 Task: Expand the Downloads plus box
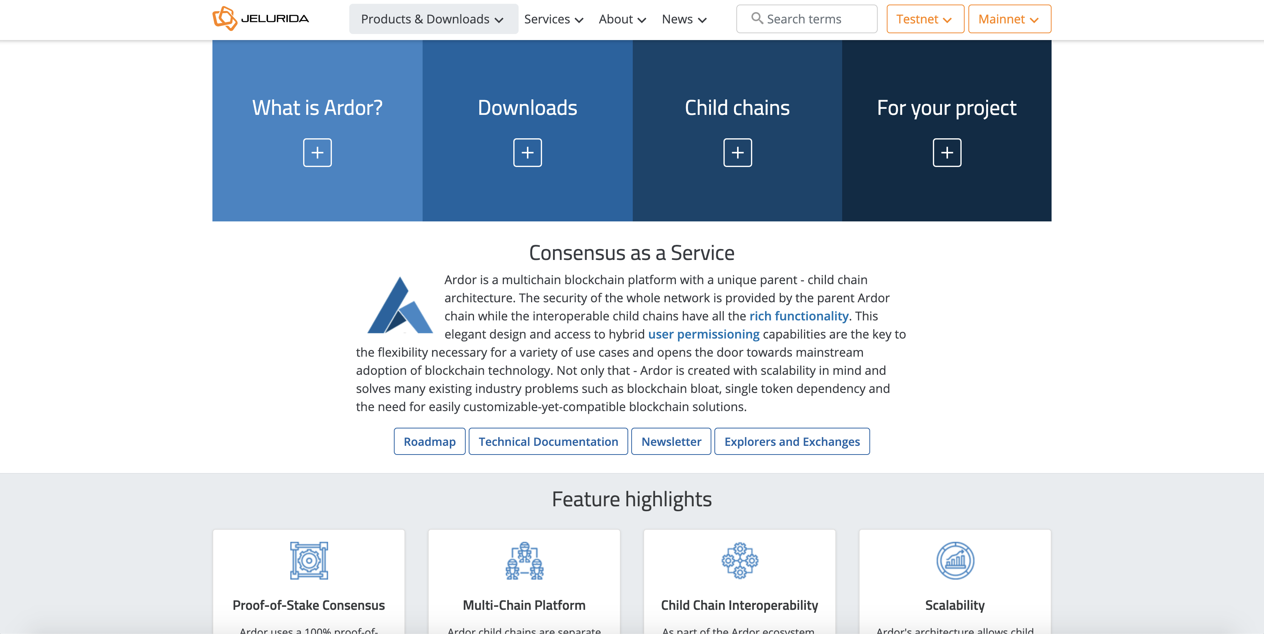click(x=527, y=153)
